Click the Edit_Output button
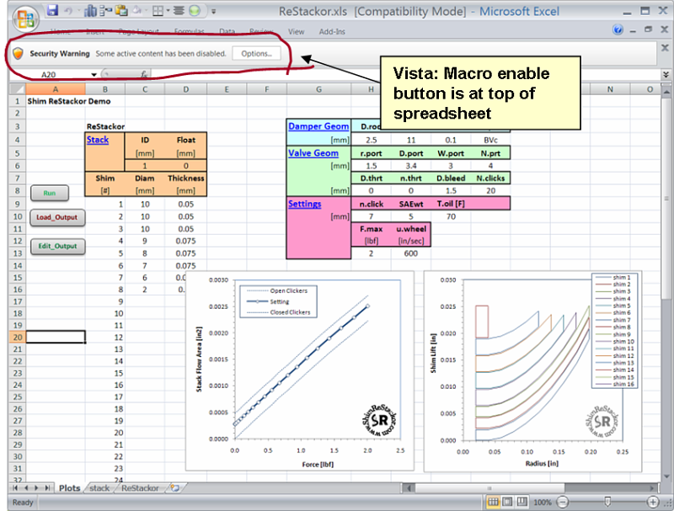The image size is (674, 511). coord(57,246)
